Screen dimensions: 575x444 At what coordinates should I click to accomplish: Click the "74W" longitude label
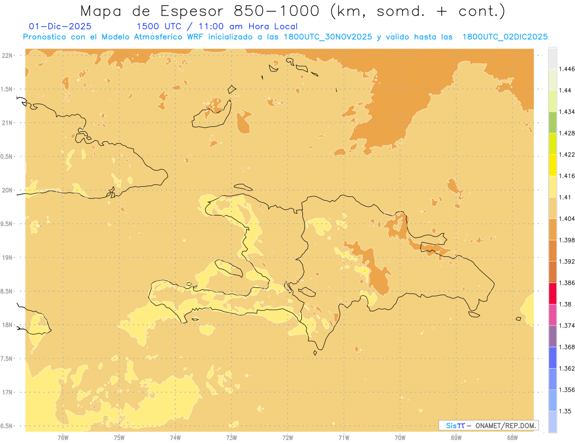tap(175, 437)
